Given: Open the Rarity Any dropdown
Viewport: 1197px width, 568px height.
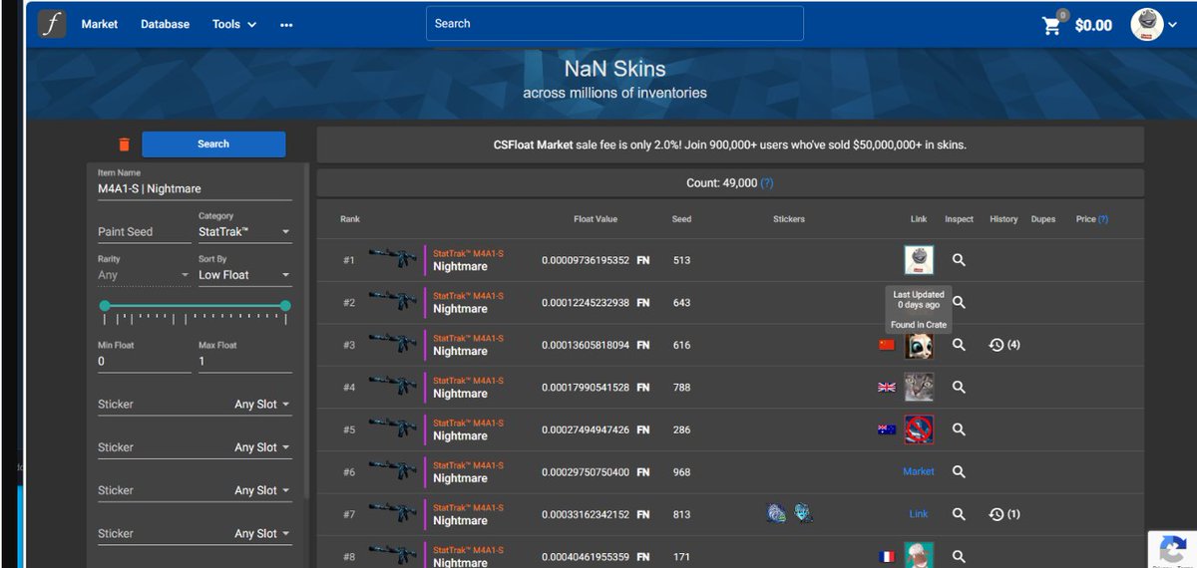Looking at the screenshot, I should pyautogui.click(x=144, y=275).
